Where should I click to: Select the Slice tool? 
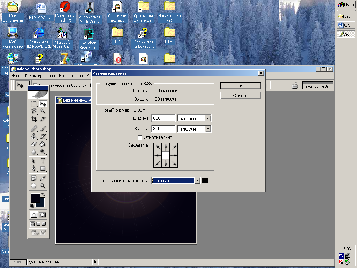pos(43,119)
